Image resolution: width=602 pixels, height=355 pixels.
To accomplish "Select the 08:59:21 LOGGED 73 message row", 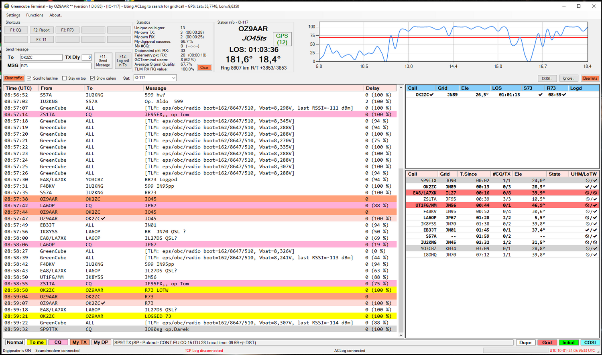I will (200, 316).
